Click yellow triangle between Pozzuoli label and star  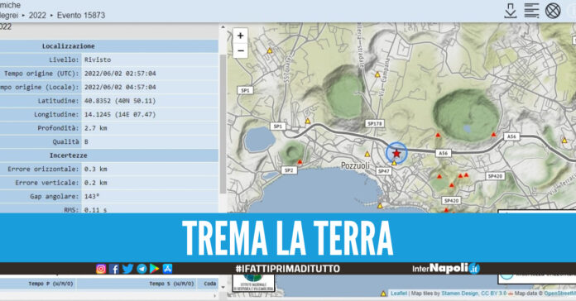click(x=367, y=154)
